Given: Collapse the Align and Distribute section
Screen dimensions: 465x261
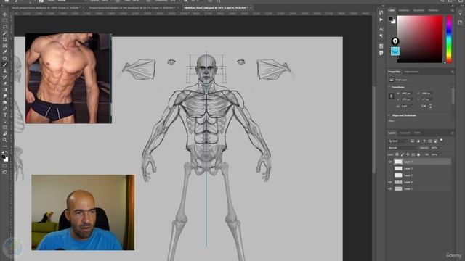Looking at the screenshot, I should (389, 115).
